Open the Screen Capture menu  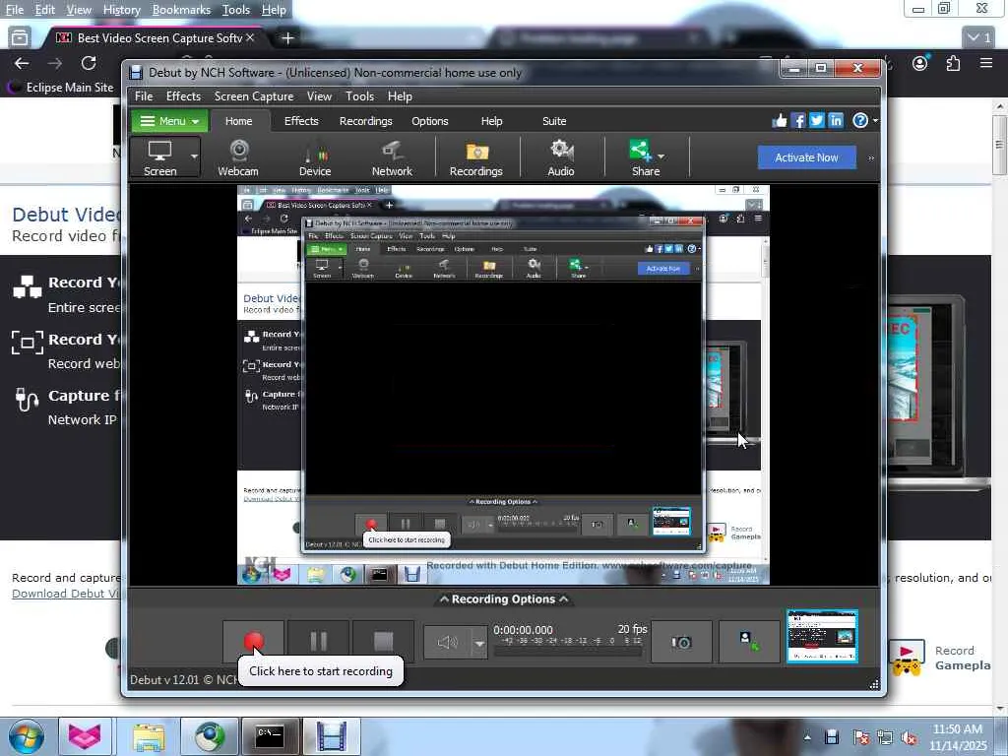[x=254, y=96]
